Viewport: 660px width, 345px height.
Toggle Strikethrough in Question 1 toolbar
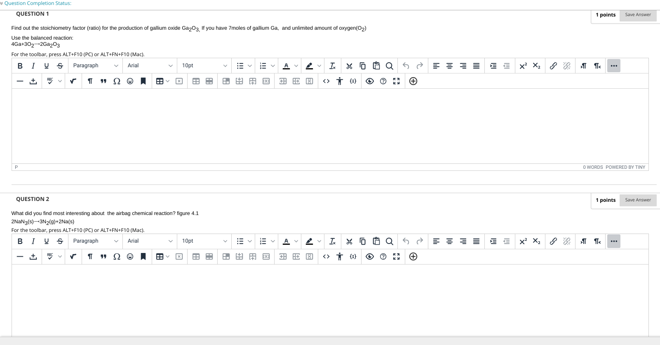[x=60, y=66]
